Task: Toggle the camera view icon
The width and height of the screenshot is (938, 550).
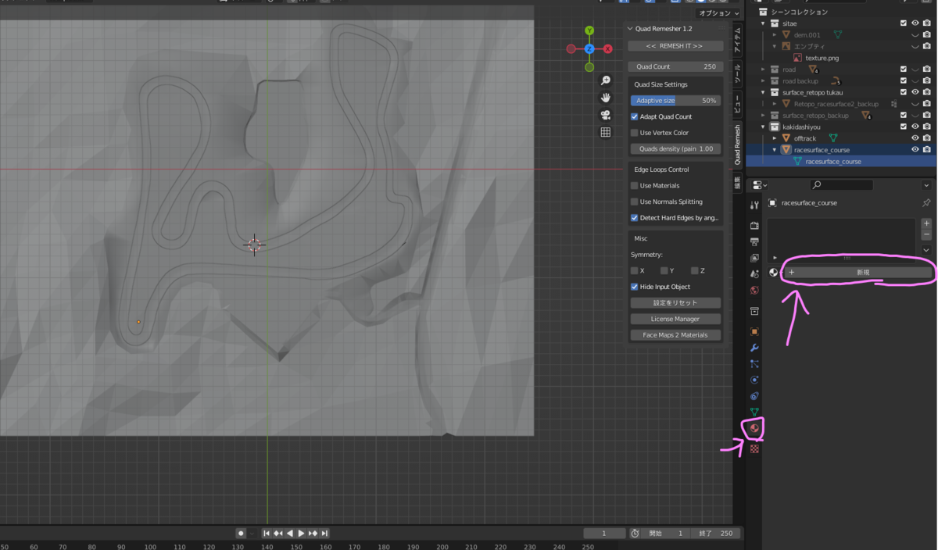Action: point(605,115)
